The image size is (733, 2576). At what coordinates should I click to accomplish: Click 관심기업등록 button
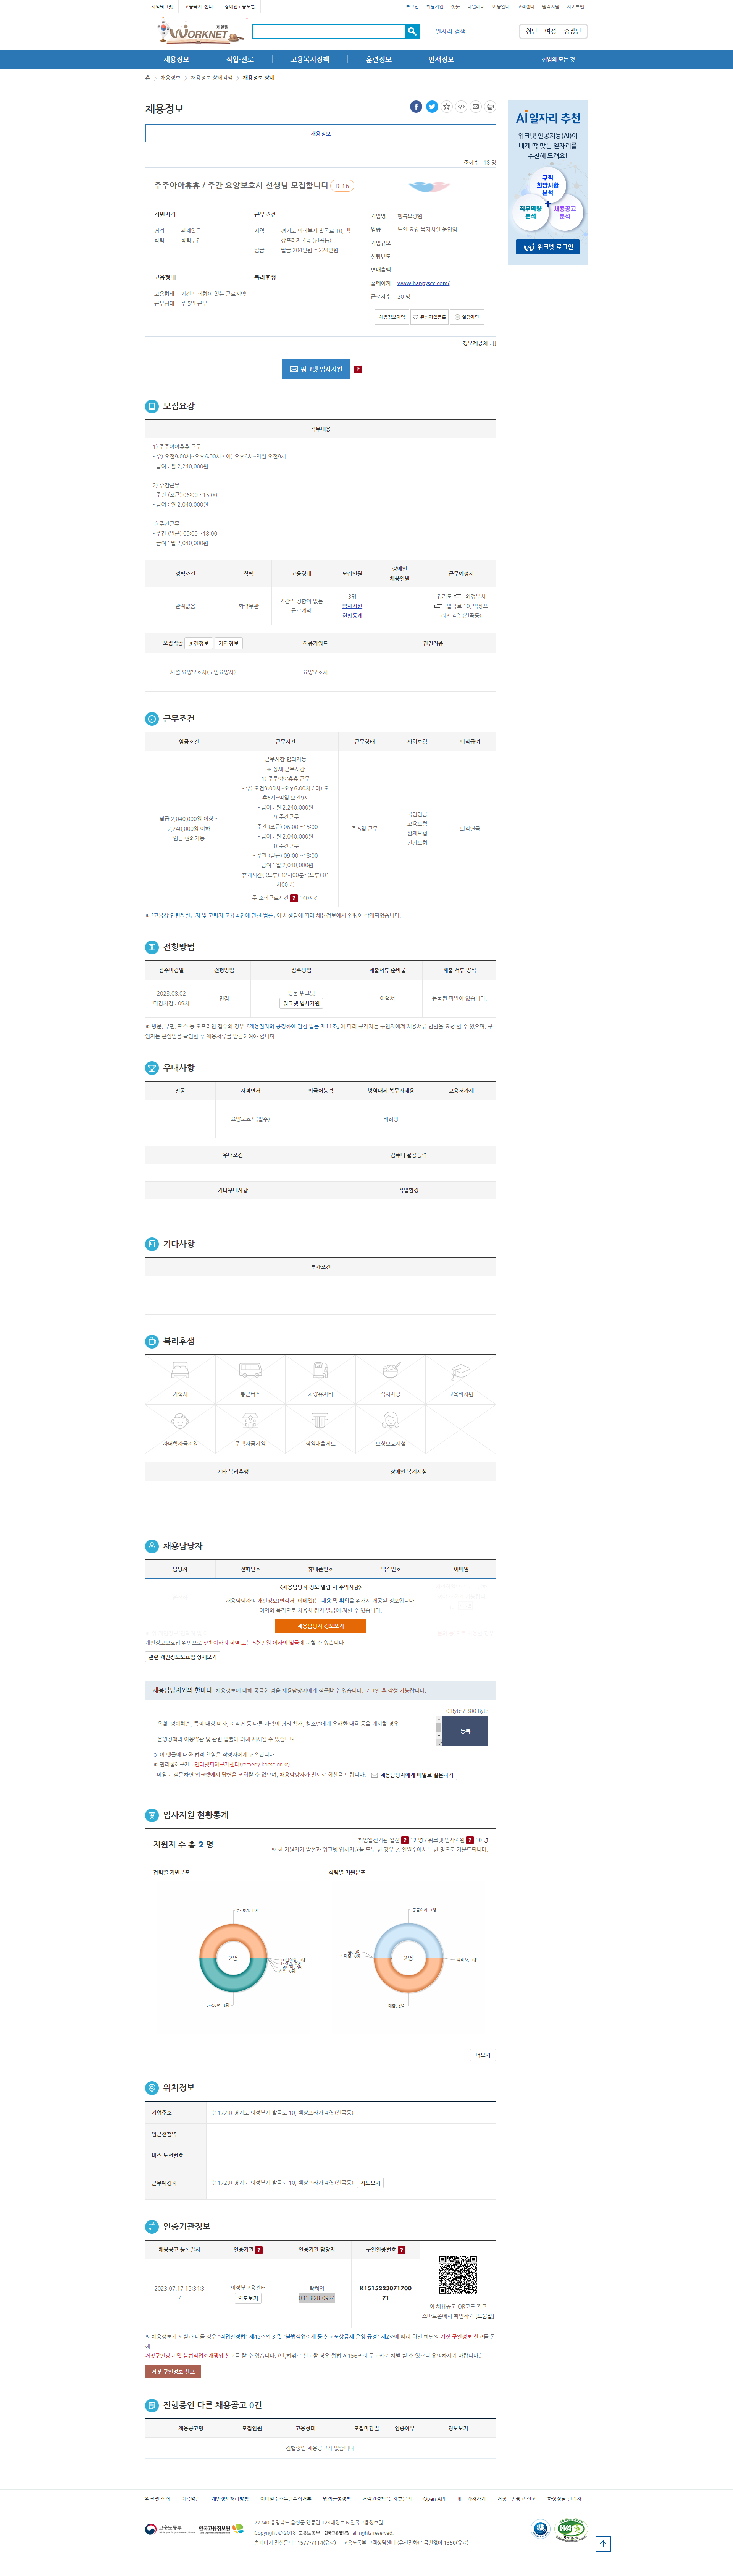tap(430, 317)
